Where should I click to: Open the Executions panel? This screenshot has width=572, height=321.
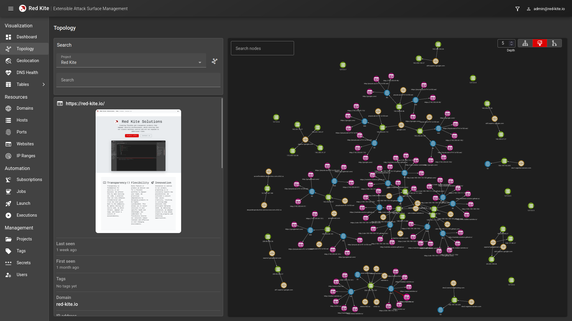27,215
